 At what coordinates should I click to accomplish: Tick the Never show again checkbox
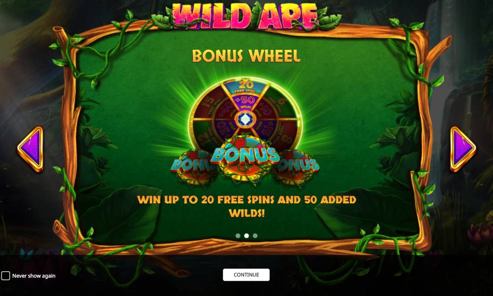pyautogui.click(x=5, y=276)
